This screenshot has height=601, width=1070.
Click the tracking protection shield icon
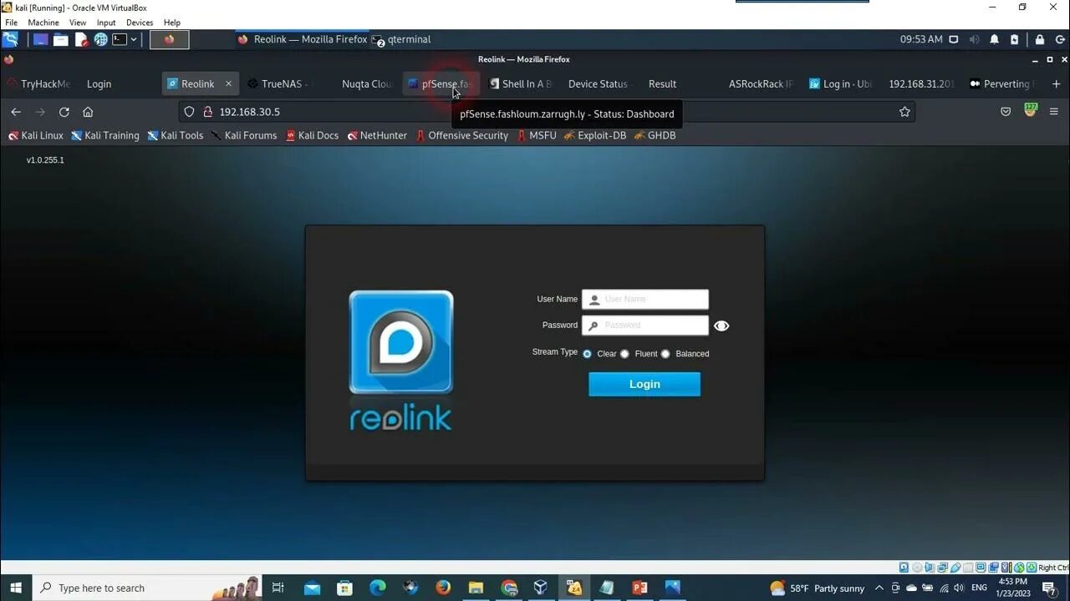tap(189, 112)
